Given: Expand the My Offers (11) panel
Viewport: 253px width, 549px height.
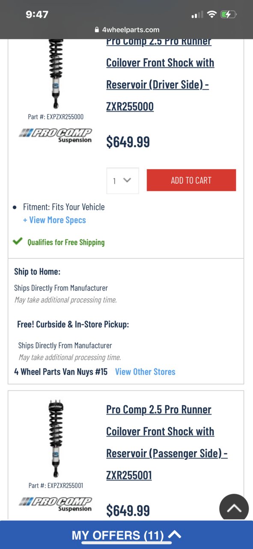Looking at the screenshot, I should pos(126,535).
